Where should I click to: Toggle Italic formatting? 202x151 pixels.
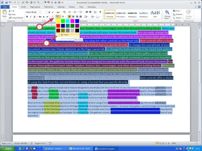31,17
